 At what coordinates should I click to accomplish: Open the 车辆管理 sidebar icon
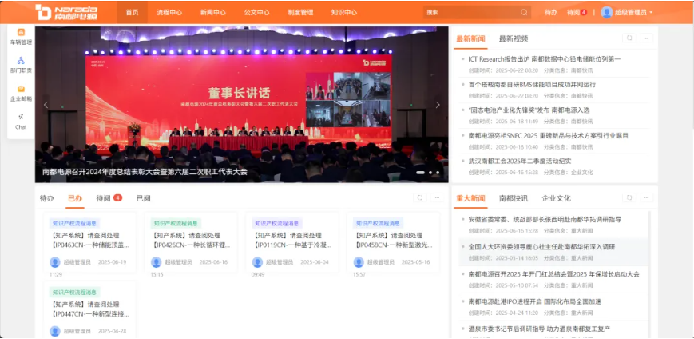21,32
